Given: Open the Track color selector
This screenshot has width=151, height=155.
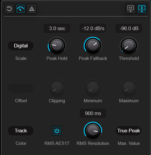Looking at the screenshot, I should (21, 131).
